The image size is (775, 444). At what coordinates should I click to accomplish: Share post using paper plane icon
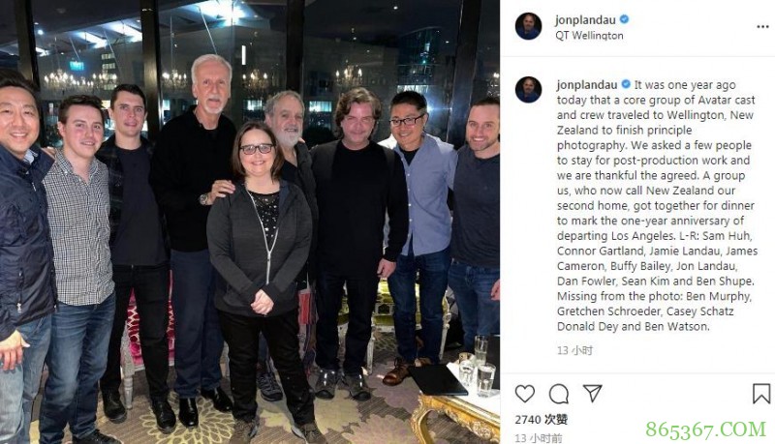[x=592, y=393]
